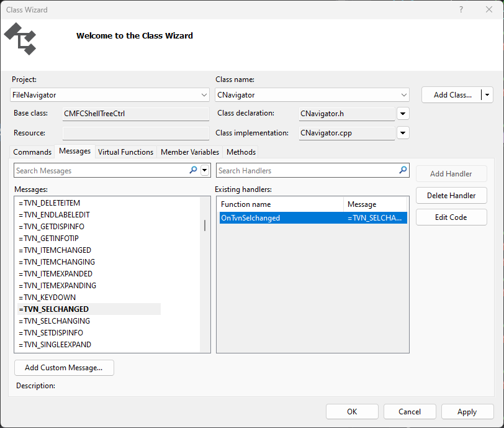Select =TVN_ITEMCHANGED in Messages list
Screen dimensions: 504x428
(x=55, y=250)
